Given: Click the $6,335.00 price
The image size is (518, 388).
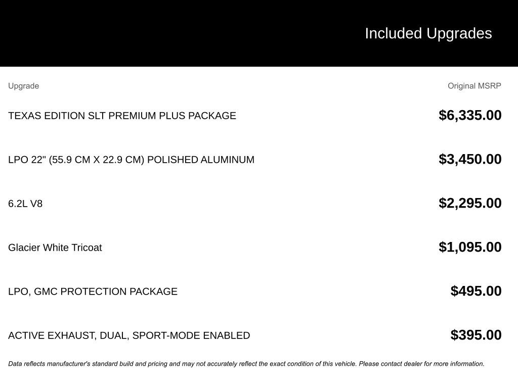Looking at the screenshot, I should (470, 115).
